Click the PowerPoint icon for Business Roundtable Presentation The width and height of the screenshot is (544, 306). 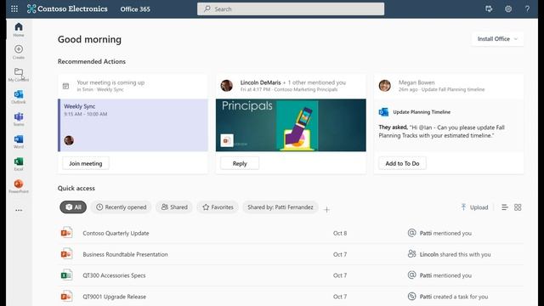coord(66,254)
